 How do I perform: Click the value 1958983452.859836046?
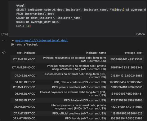pyautogui.click(x=126, y=82)
